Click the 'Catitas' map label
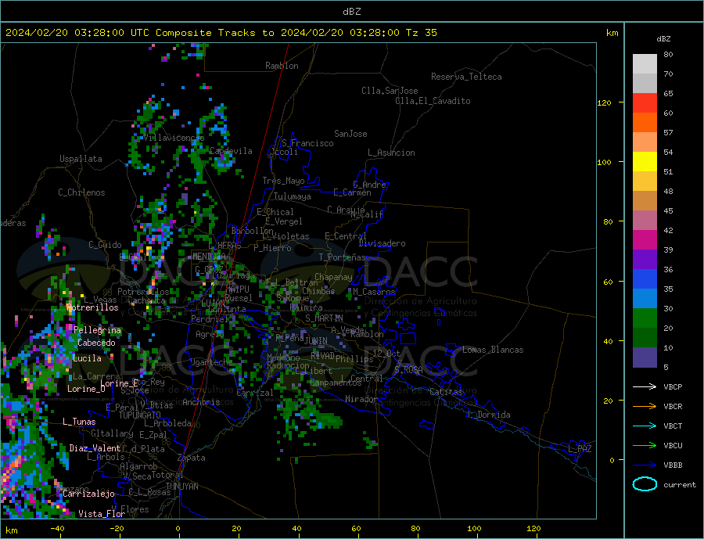Screen dimensions: 704x539 coord(446,392)
